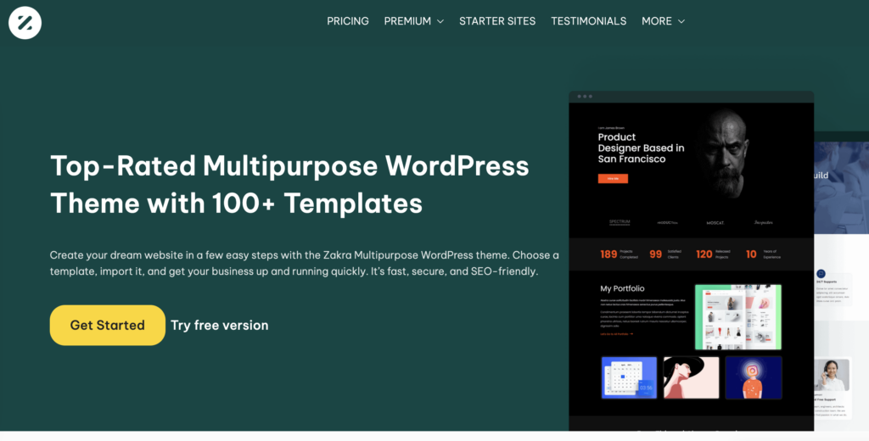This screenshot has height=441, width=869.
Task: Expand the Premium dropdown chevron
Action: (x=440, y=22)
